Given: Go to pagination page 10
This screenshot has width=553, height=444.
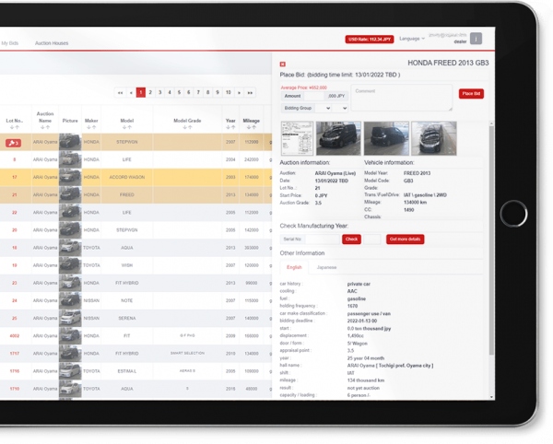Looking at the screenshot, I should click(229, 93).
